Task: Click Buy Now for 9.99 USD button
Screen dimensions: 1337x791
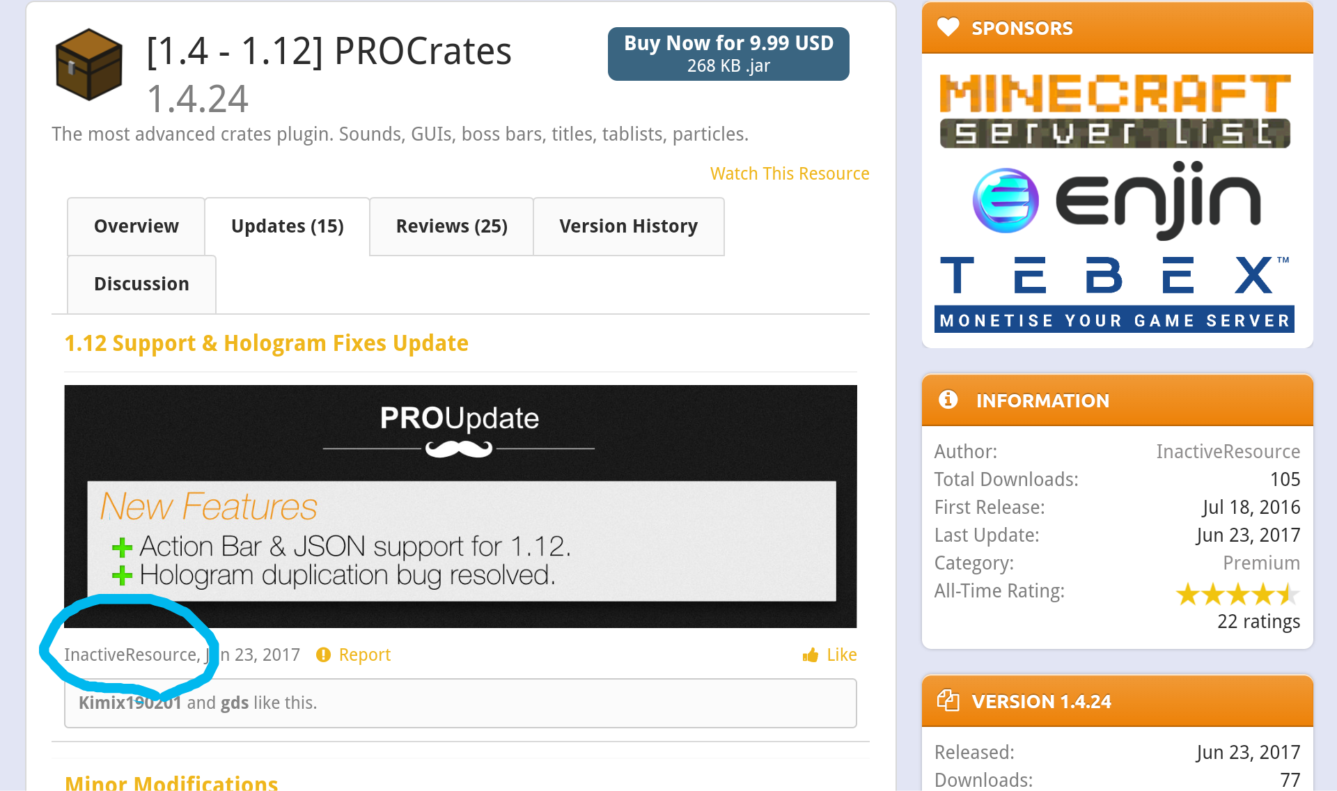Action: pos(728,54)
